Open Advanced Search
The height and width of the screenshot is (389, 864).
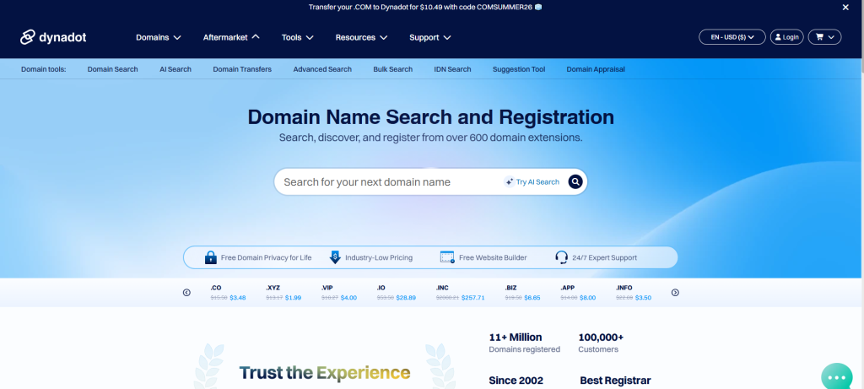coord(322,69)
